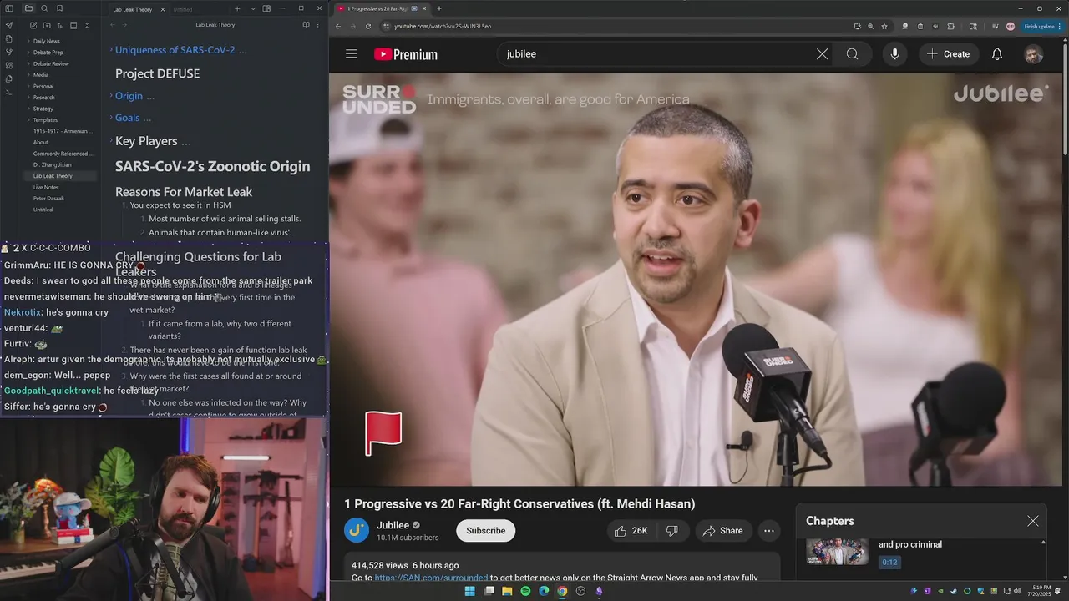Open more actions ellipsis under video

coord(769,531)
